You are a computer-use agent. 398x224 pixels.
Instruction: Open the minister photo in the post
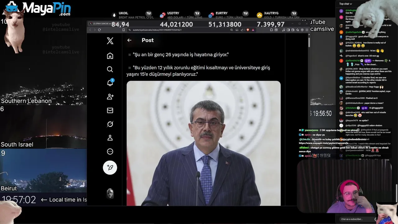point(203,143)
